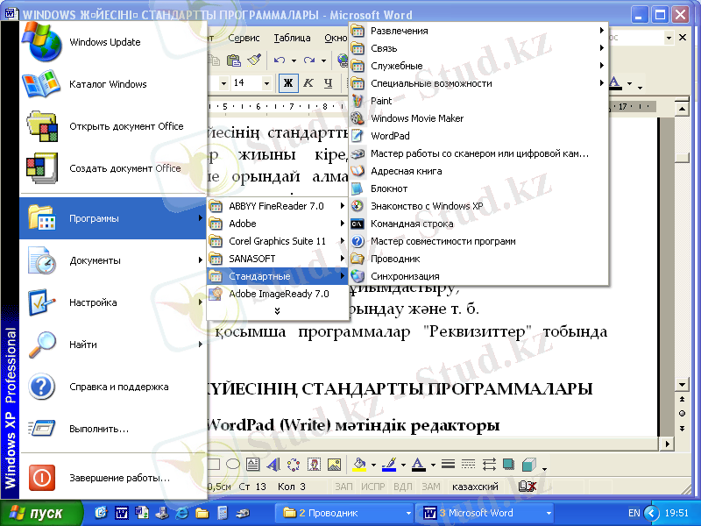Launch Adobe ImageReady 7.0
This screenshot has width=701, height=526.
(x=277, y=294)
